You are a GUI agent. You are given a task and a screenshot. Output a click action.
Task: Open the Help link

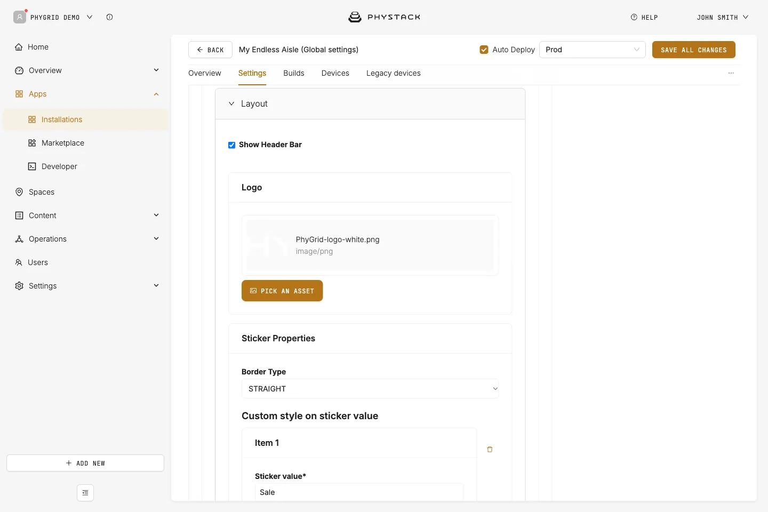click(x=644, y=17)
